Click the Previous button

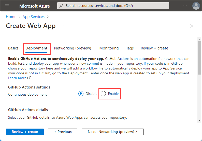pyautogui.click(x=63, y=132)
